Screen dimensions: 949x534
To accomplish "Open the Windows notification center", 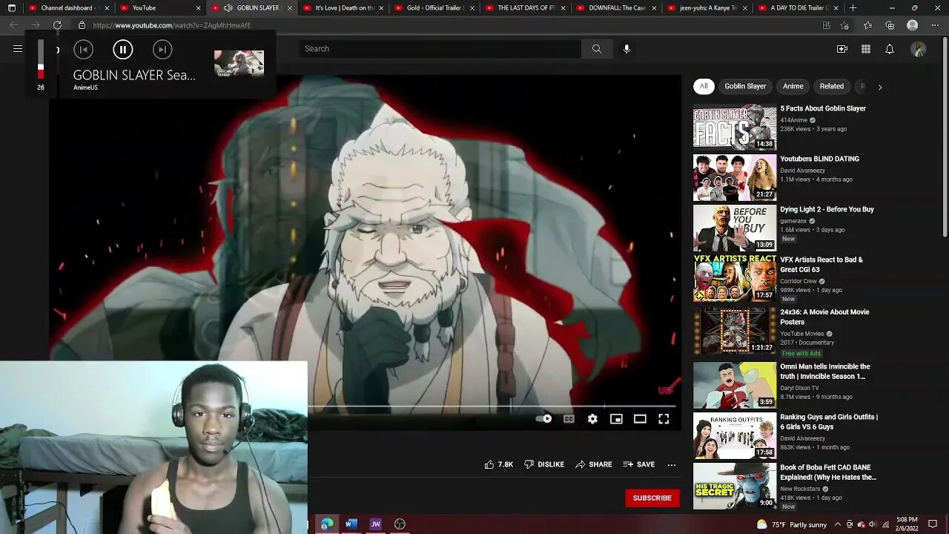I will (x=933, y=524).
